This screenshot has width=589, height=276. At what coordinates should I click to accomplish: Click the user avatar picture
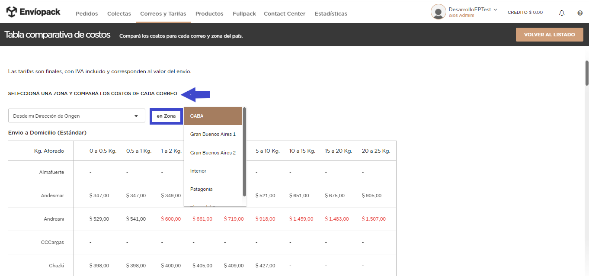[x=438, y=12]
